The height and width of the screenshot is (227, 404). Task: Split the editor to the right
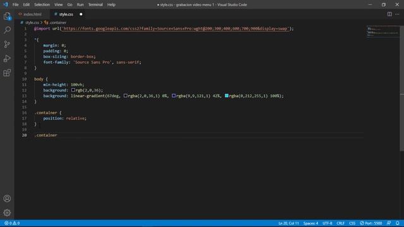tap(389, 14)
